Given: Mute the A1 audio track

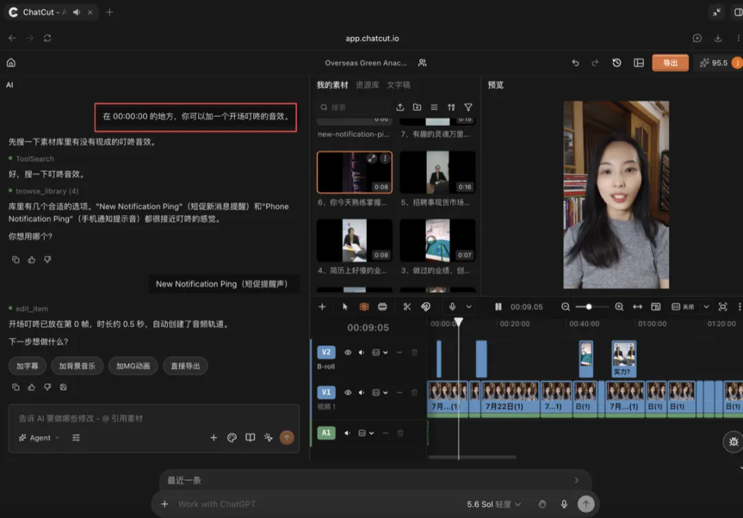Looking at the screenshot, I should [x=347, y=433].
